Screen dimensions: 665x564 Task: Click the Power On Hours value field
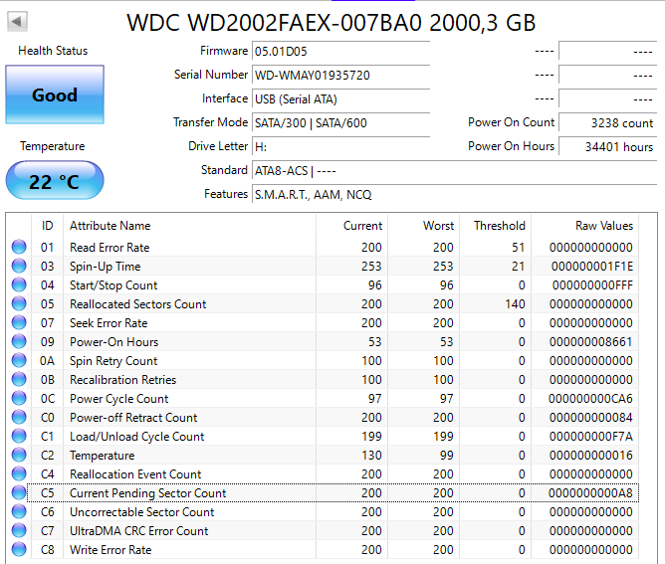[606, 146]
